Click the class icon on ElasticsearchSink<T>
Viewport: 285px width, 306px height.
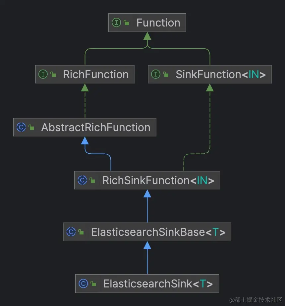83,283
